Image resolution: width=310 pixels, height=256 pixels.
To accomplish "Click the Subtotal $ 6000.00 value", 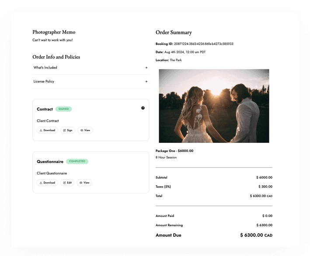I will tap(264, 178).
